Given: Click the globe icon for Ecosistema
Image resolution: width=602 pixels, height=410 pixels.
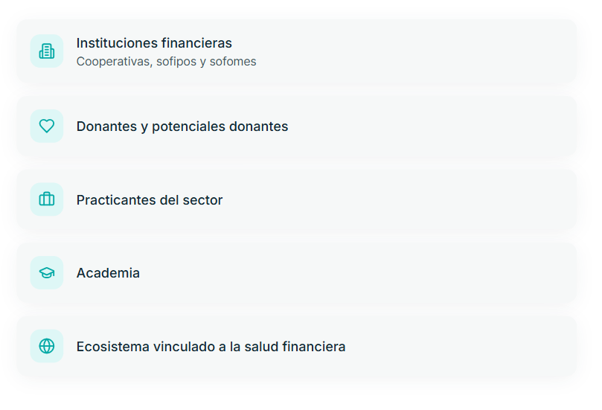Looking at the screenshot, I should point(47,346).
